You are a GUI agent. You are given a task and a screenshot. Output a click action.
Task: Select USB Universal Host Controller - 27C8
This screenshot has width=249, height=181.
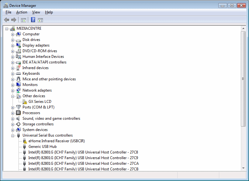[83, 152]
